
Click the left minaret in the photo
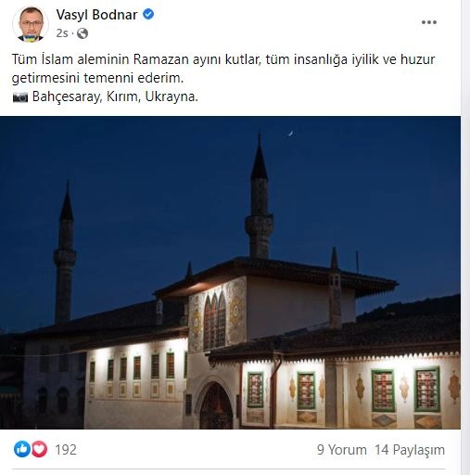tap(65, 252)
